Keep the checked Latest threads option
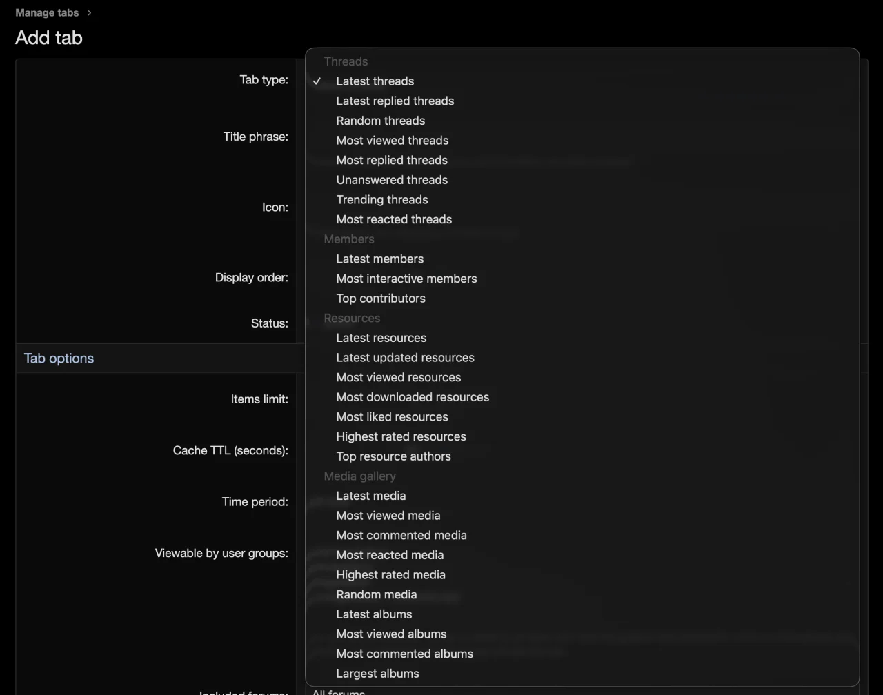This screenshot has width=883, height=695. point(375,81)
